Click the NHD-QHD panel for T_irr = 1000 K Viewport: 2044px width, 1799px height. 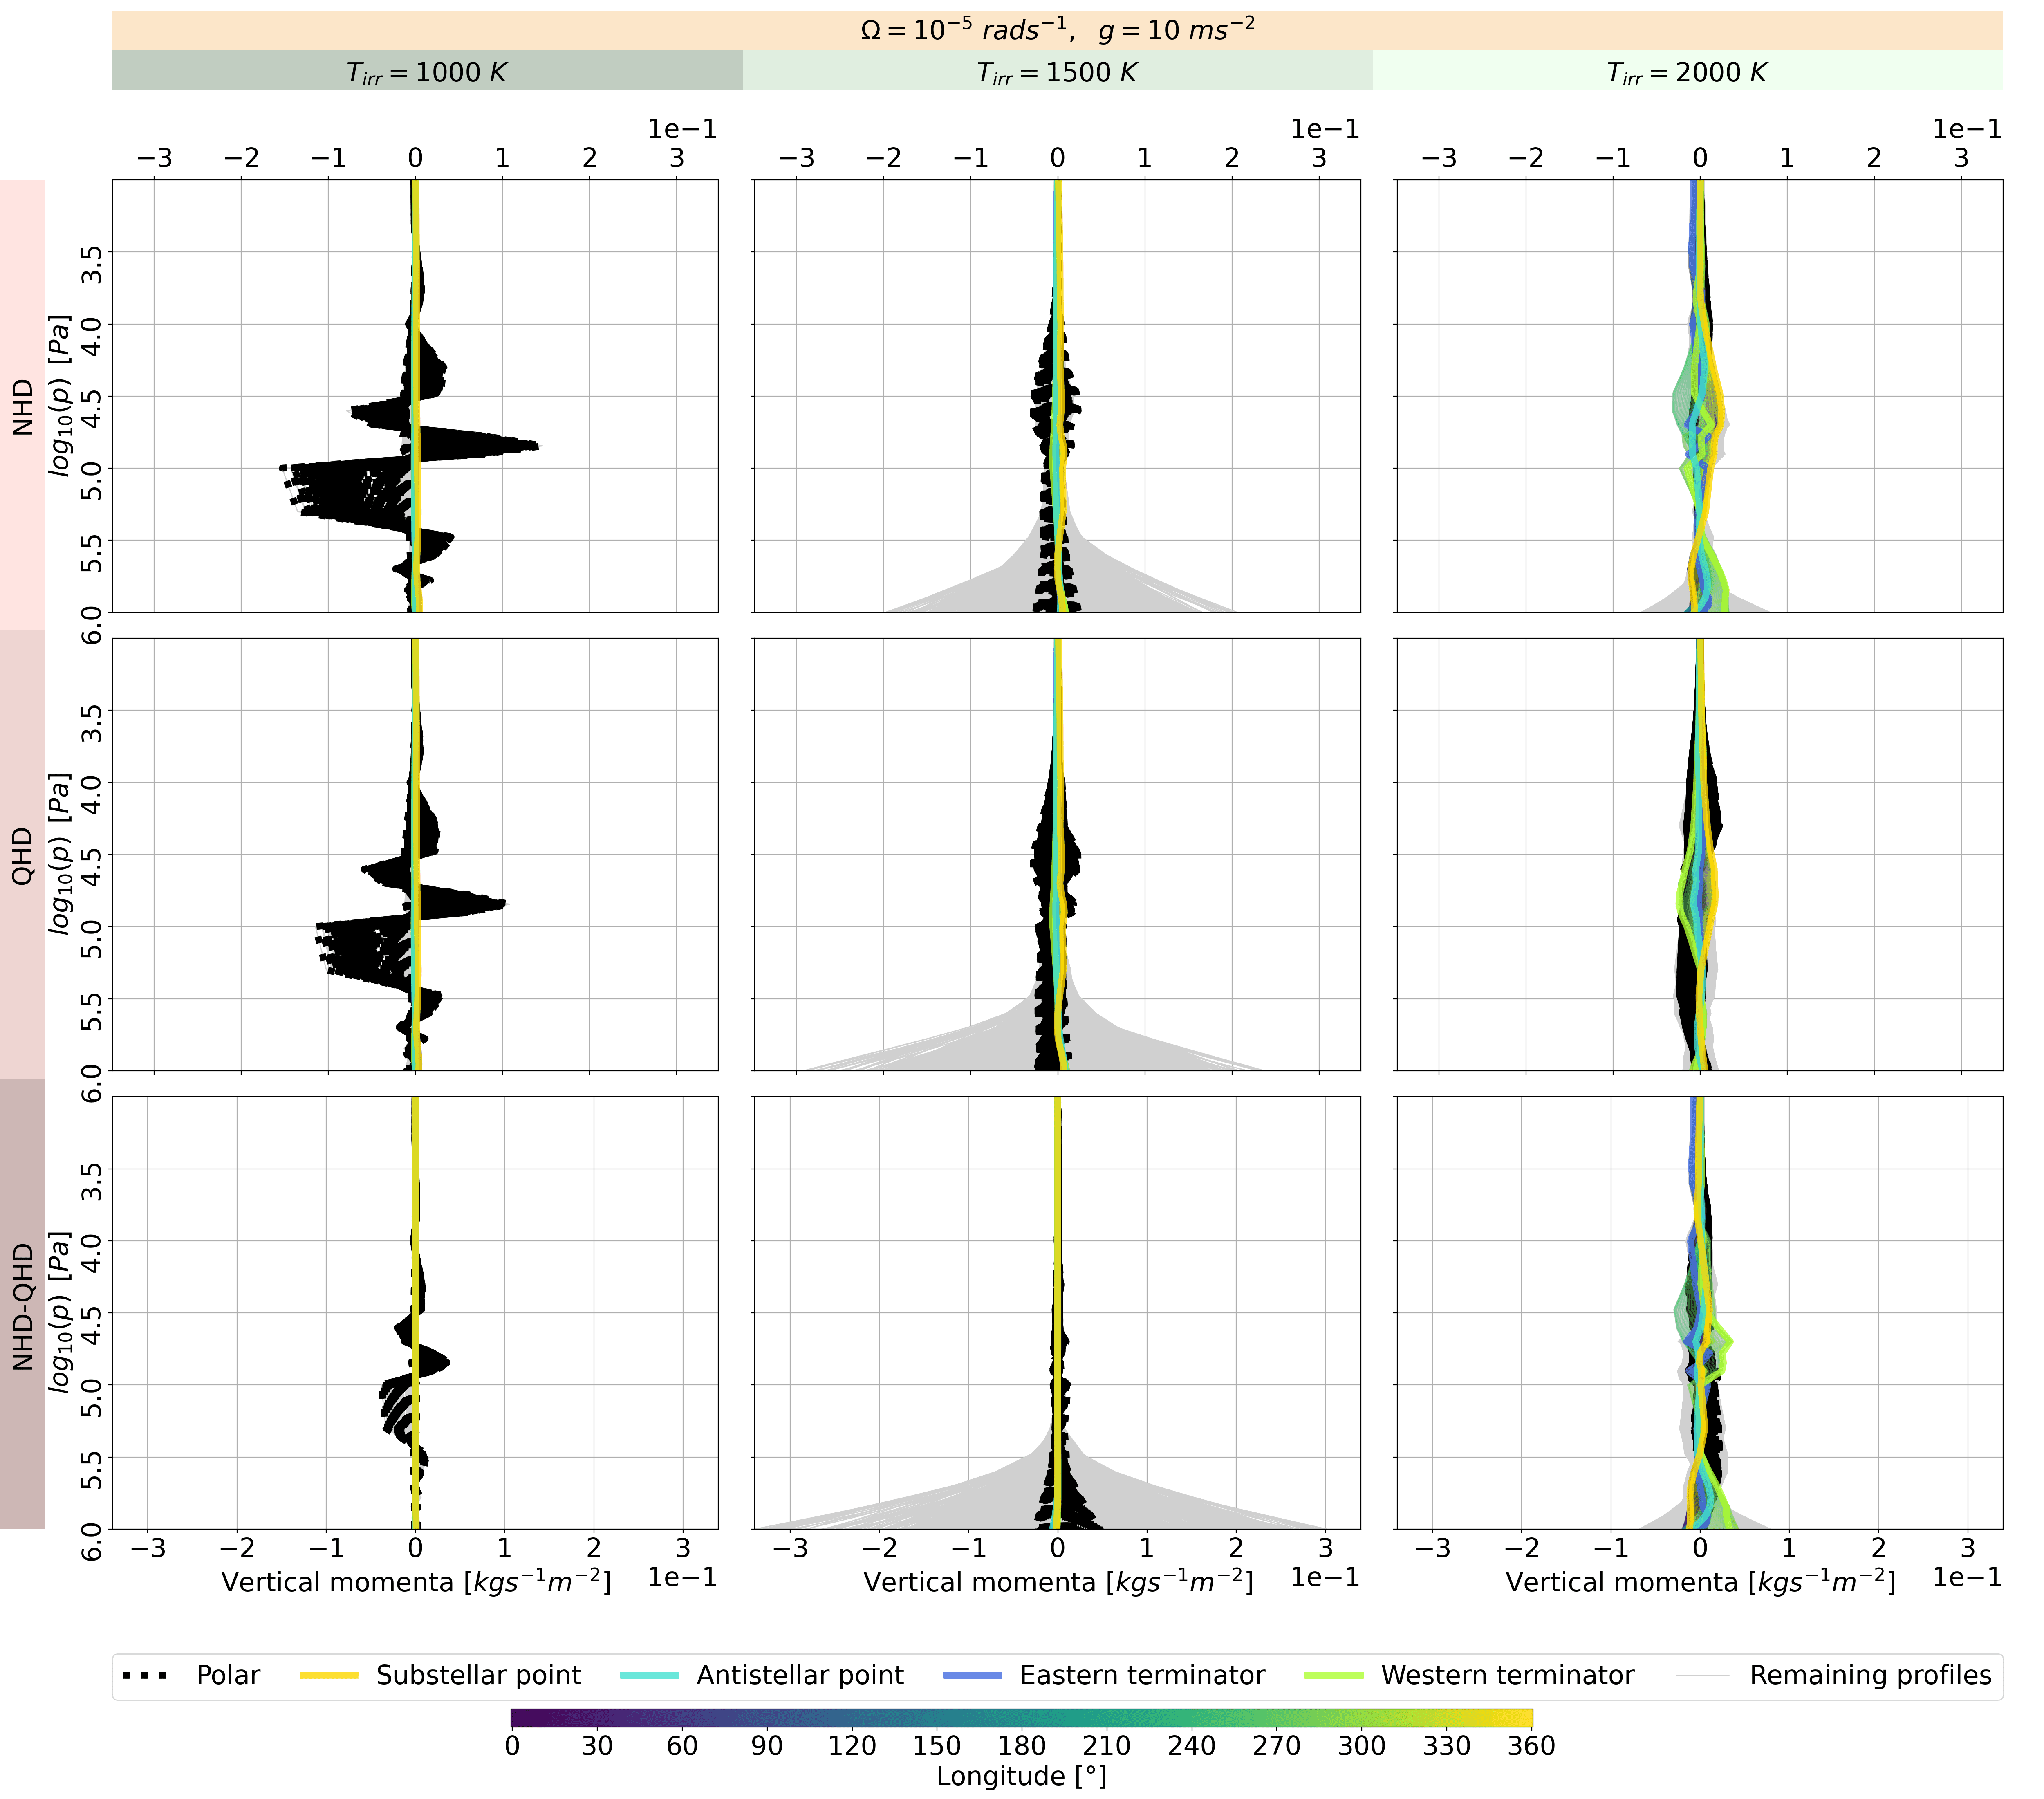click(415, 1312)
